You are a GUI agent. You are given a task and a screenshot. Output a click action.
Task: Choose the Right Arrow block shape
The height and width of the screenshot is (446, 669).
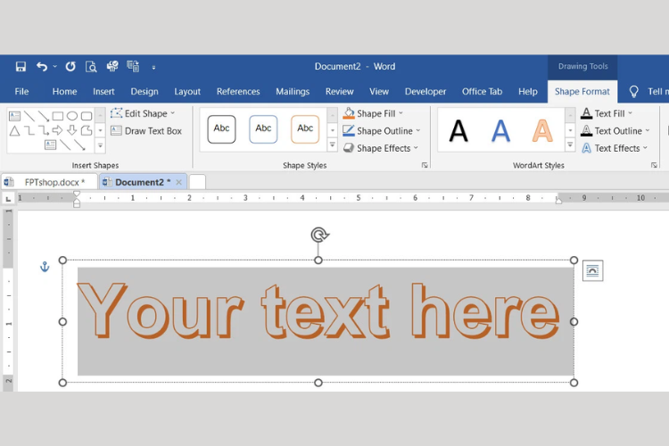click(58, 130)
